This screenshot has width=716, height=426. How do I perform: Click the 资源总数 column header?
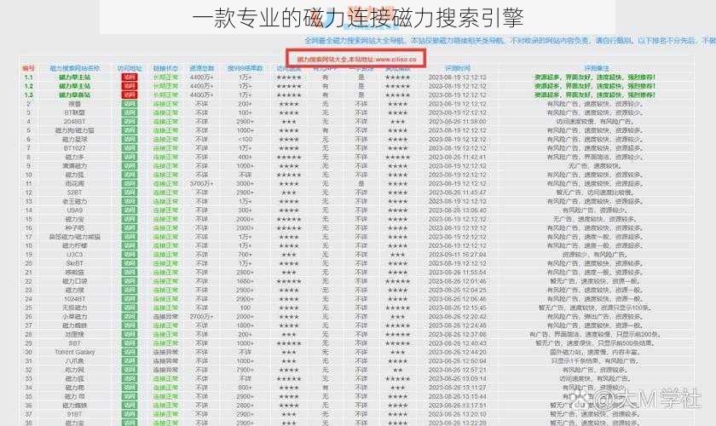tap(201, 68)
